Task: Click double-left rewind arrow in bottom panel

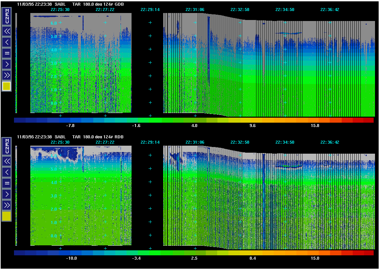Action: [7, 161]
